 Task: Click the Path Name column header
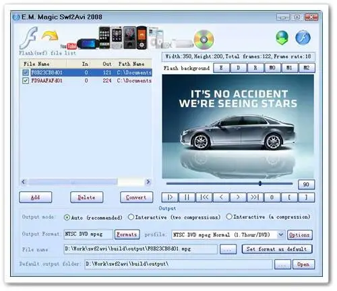(133, 64)
